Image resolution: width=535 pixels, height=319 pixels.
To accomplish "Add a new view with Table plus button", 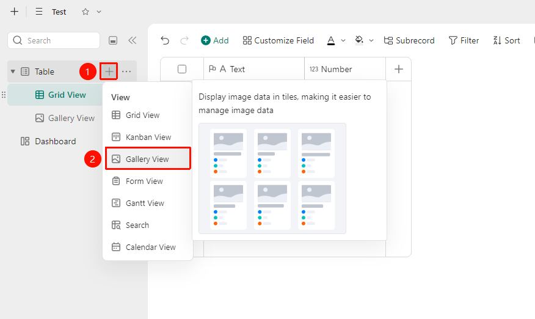I will click(x=109, y=71).
